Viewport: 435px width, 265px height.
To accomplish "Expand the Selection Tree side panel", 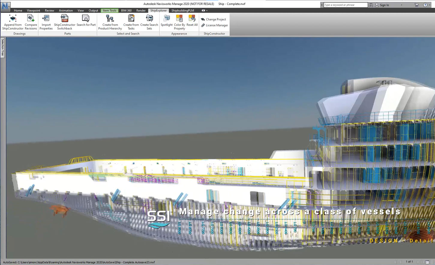I will pyautogui.click(x=3, y=47).
